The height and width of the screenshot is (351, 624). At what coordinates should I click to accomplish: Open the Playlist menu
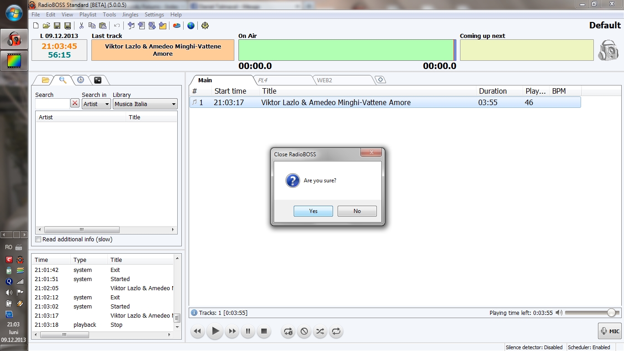coord(88,15)
